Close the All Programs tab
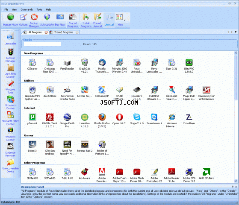Screen dimensions: 239x205 [x=46, y=32]
